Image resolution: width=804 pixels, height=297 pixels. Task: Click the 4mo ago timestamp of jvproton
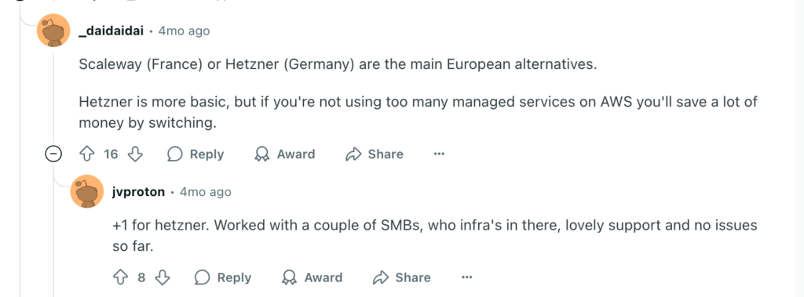pyautogui.click(x=206, y=192)
